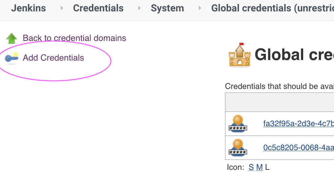
Task: Open the 0c5c8205-0068 credential entry
Action: point(299,147)
